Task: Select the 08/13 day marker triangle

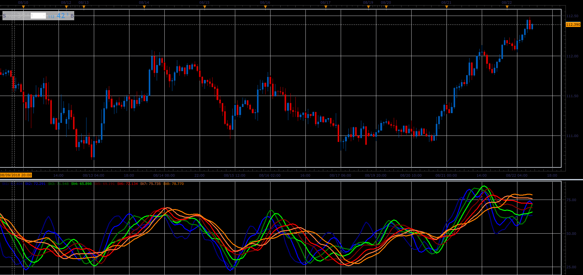Action: pos(84,7)
